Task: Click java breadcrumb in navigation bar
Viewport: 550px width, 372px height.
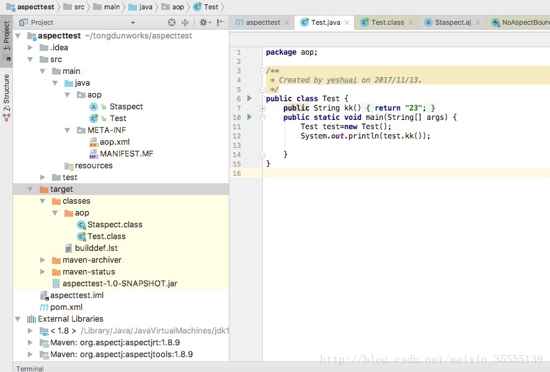Action: pos(140,7)
